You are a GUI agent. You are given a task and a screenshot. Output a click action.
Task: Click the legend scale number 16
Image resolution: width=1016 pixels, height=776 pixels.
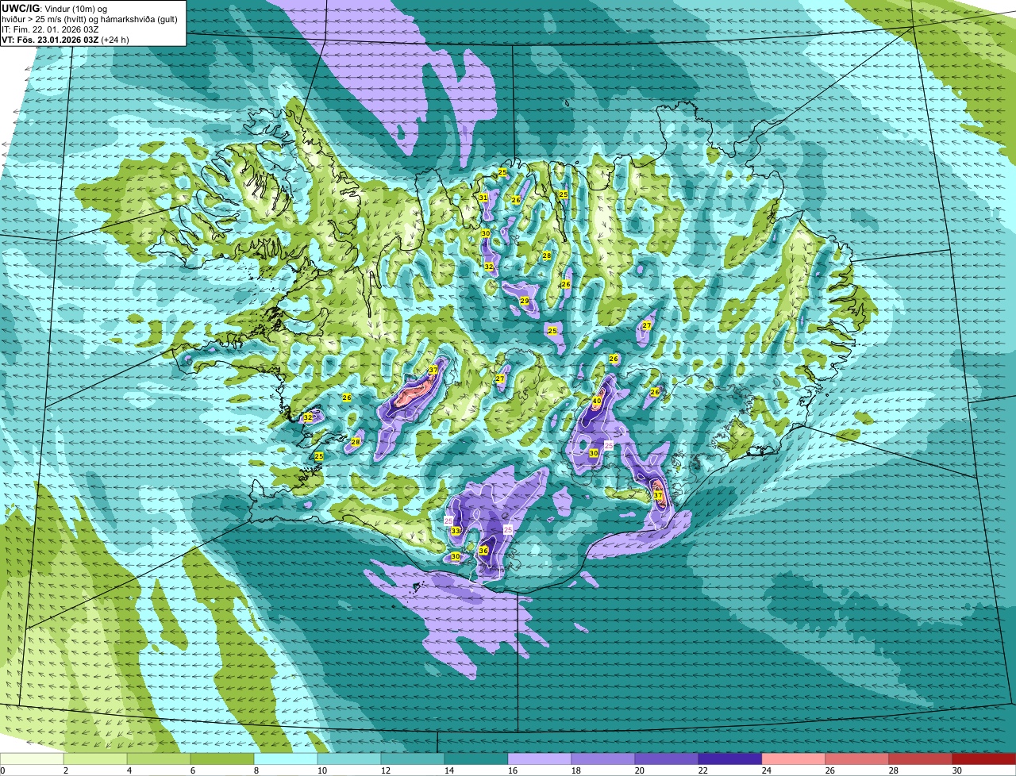coord(511,770)
